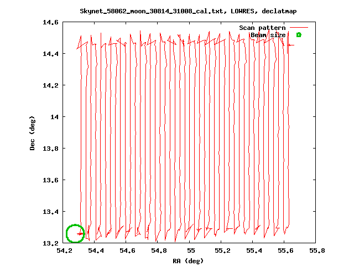Click the 'Dec (deg)' axis label
The width and height of the screenshot is (354, 266).
pyautogui.click(x=32, y=133)
